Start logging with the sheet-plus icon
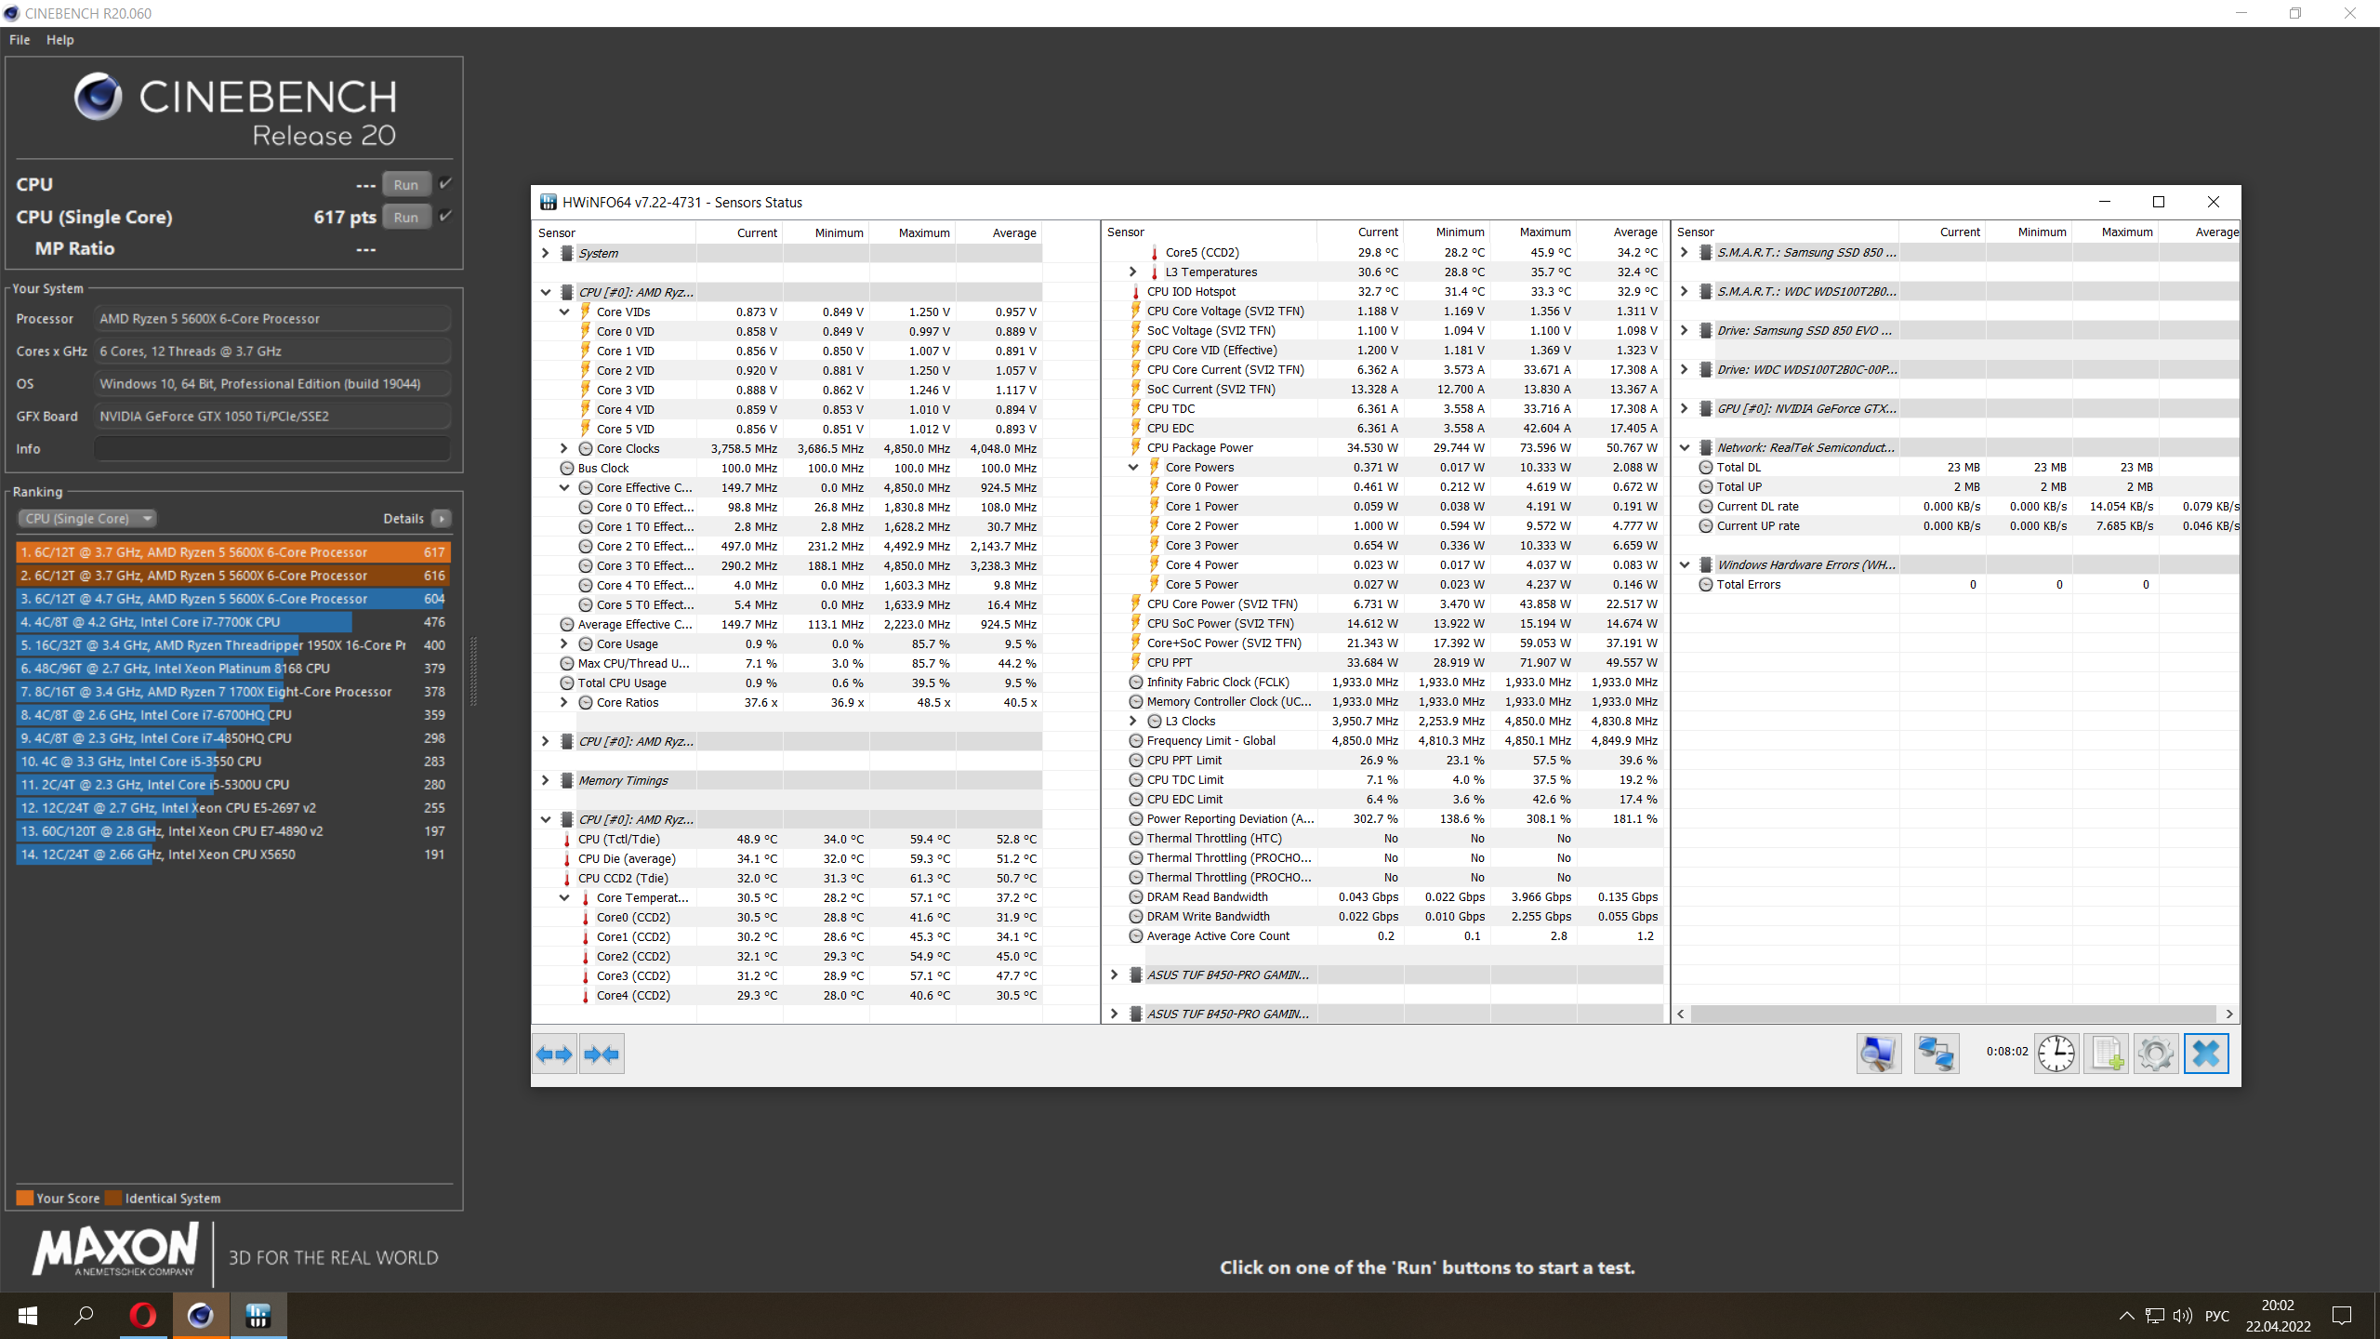The width and height of the screenshot is (2380, 1339). pos(2106,1054)
